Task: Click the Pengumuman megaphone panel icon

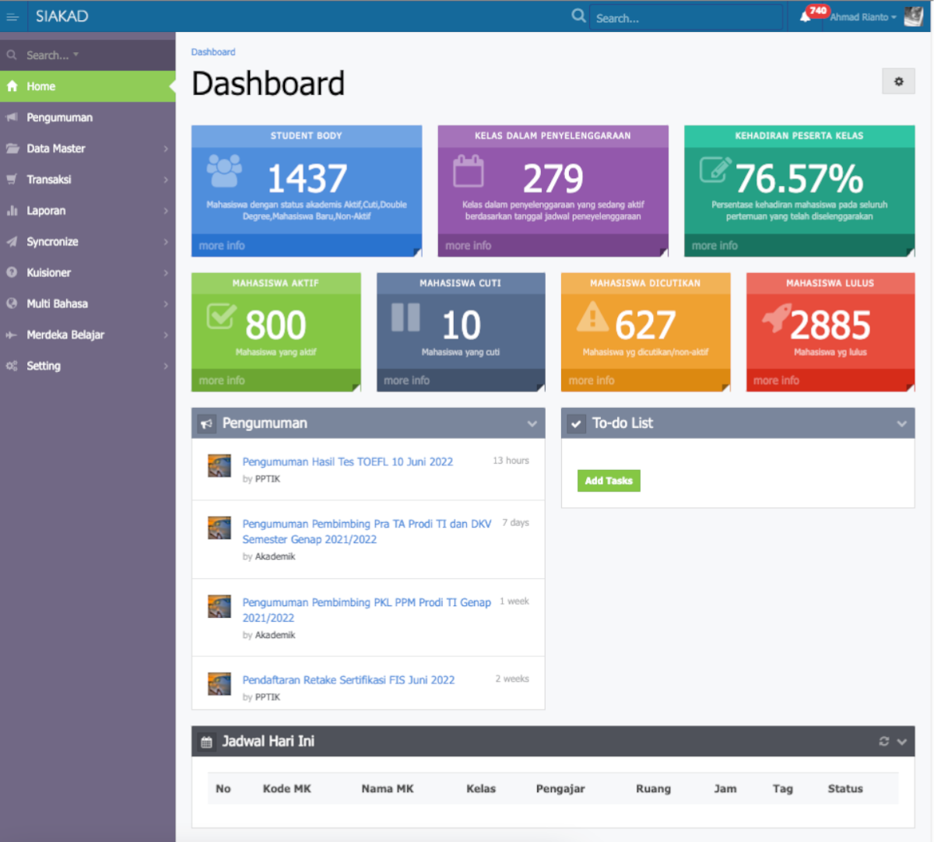Action: pos(206,424)
